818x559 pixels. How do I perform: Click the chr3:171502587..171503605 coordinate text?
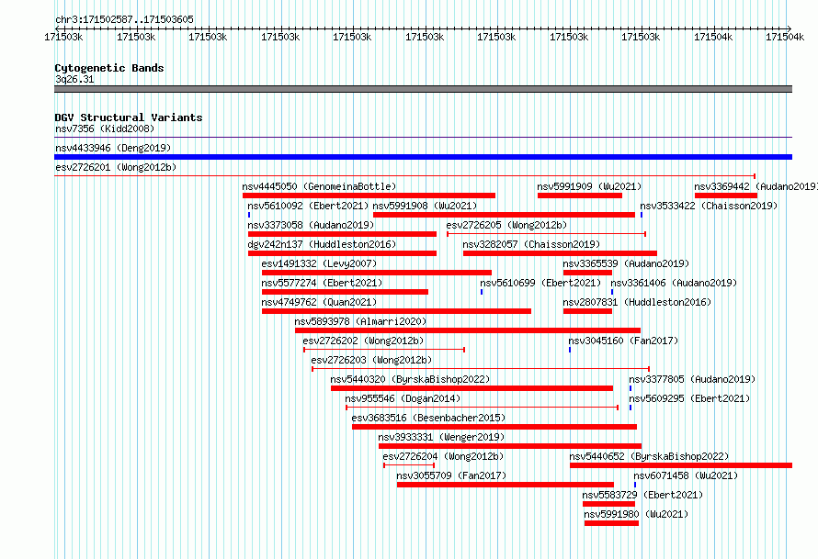[124, 19]
